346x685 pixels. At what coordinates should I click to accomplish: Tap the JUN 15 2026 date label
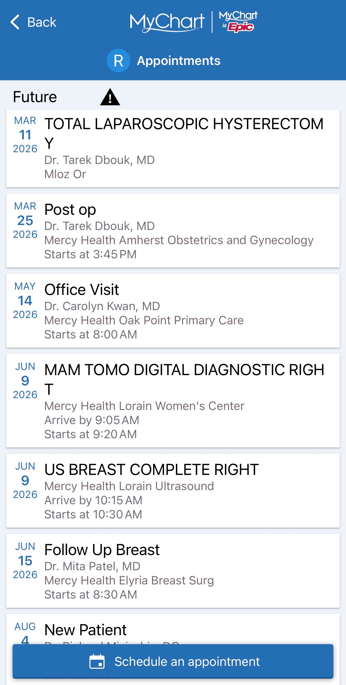(25, 560)
